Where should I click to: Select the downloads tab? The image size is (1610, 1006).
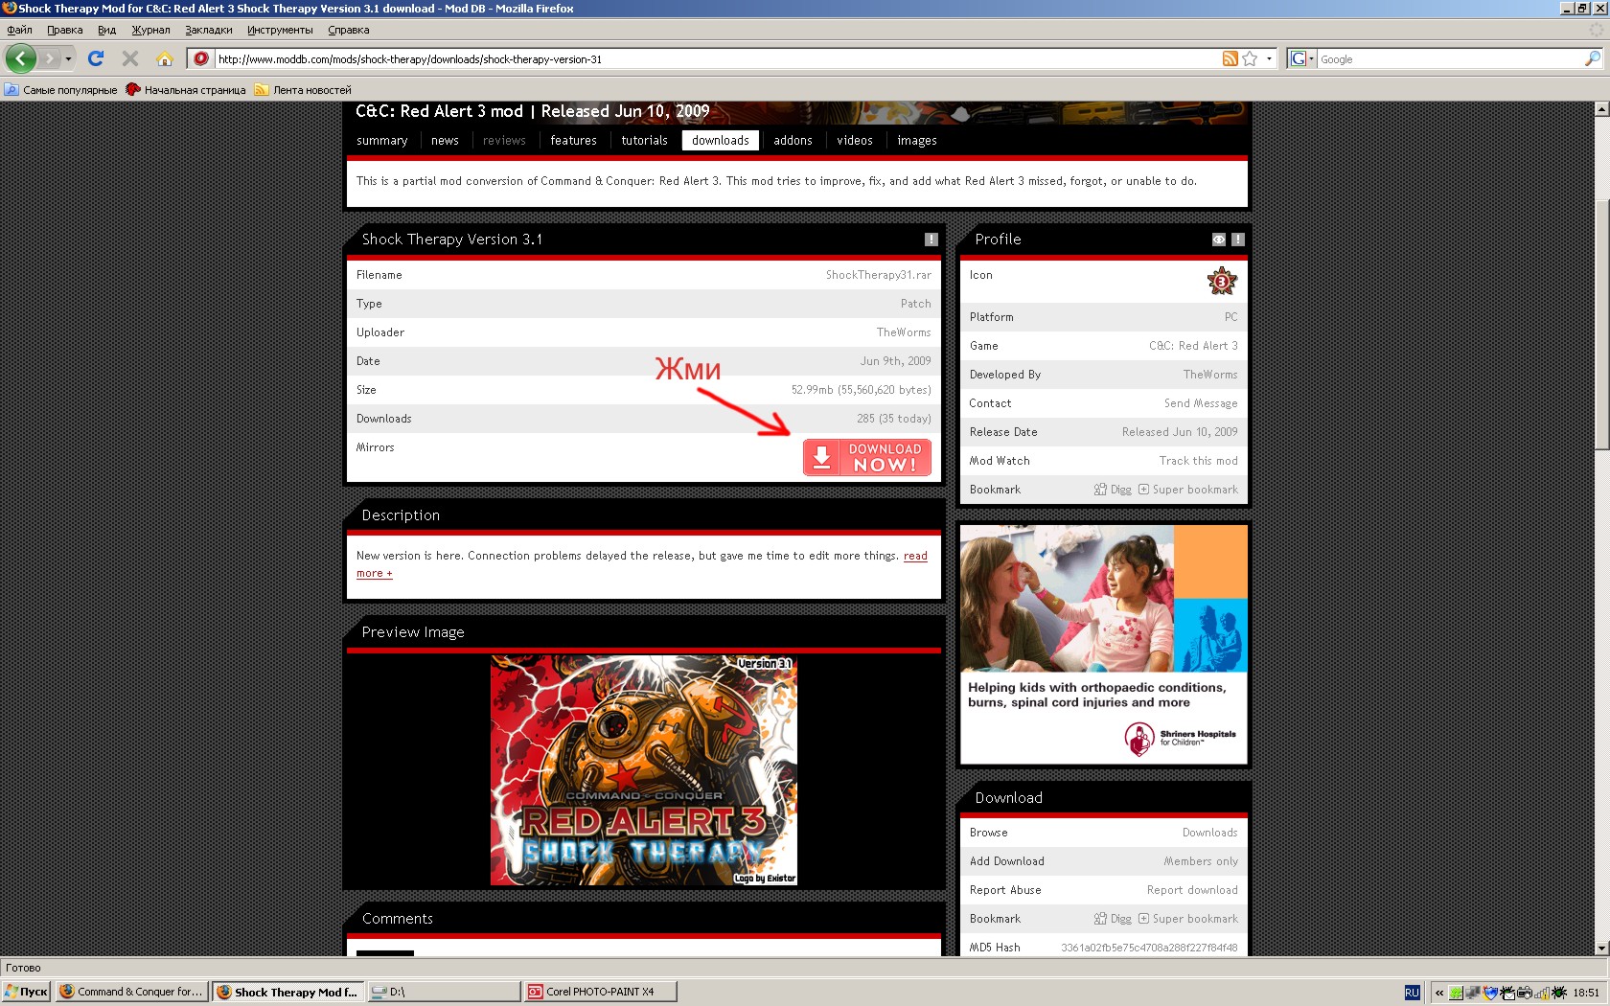click(721, 141)
